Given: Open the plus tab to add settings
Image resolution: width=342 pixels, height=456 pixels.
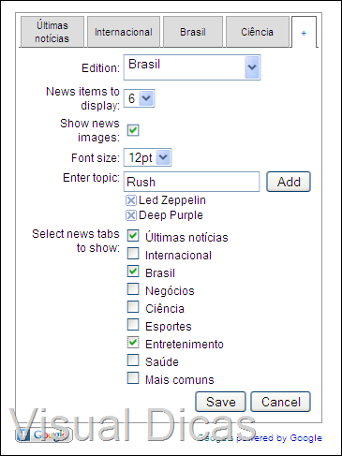Looking at the screenshot, I should click(304, 33).
